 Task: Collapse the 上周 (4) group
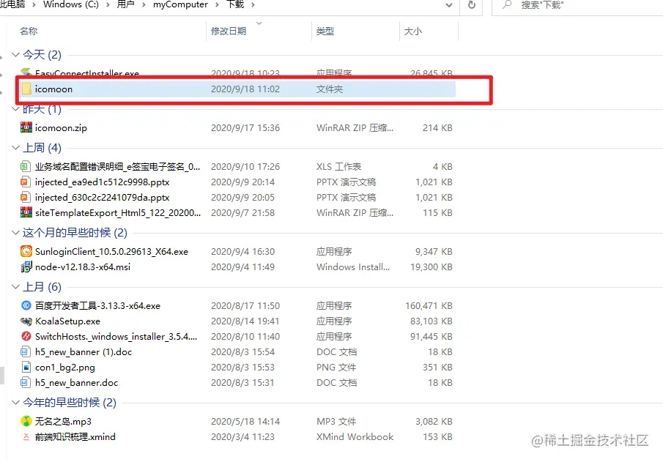click(x=15, y=147)
